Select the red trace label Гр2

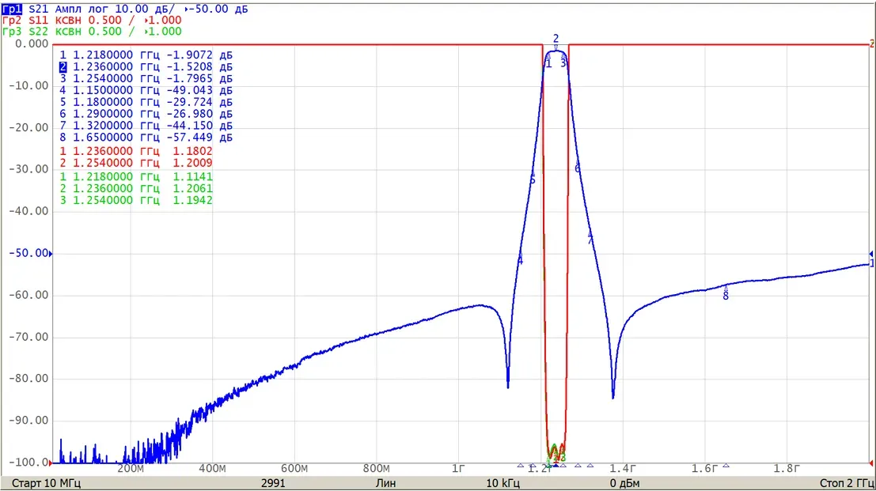tap(13, 20)
